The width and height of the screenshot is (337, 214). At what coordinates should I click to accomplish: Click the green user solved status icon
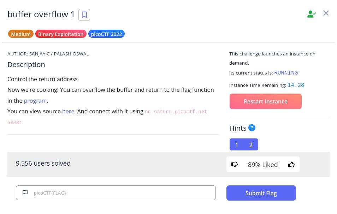[x=311, y=14]
